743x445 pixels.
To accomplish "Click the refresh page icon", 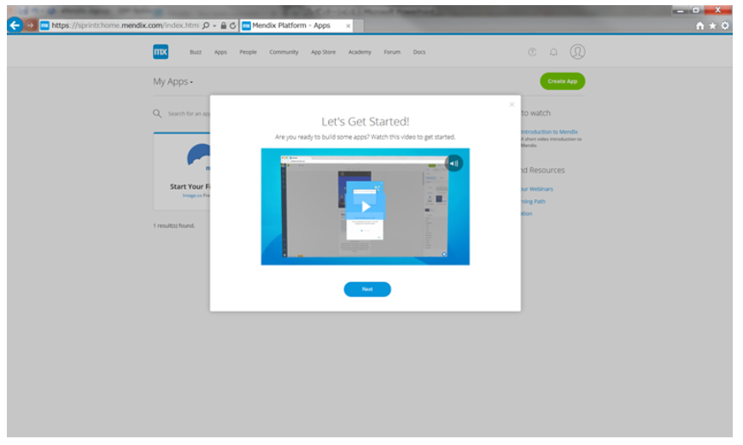I will tap(232, 26).
